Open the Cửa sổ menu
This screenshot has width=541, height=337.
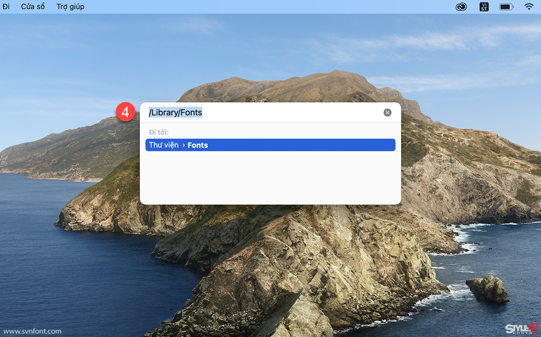pyautogui.click(x=33, y=7)
